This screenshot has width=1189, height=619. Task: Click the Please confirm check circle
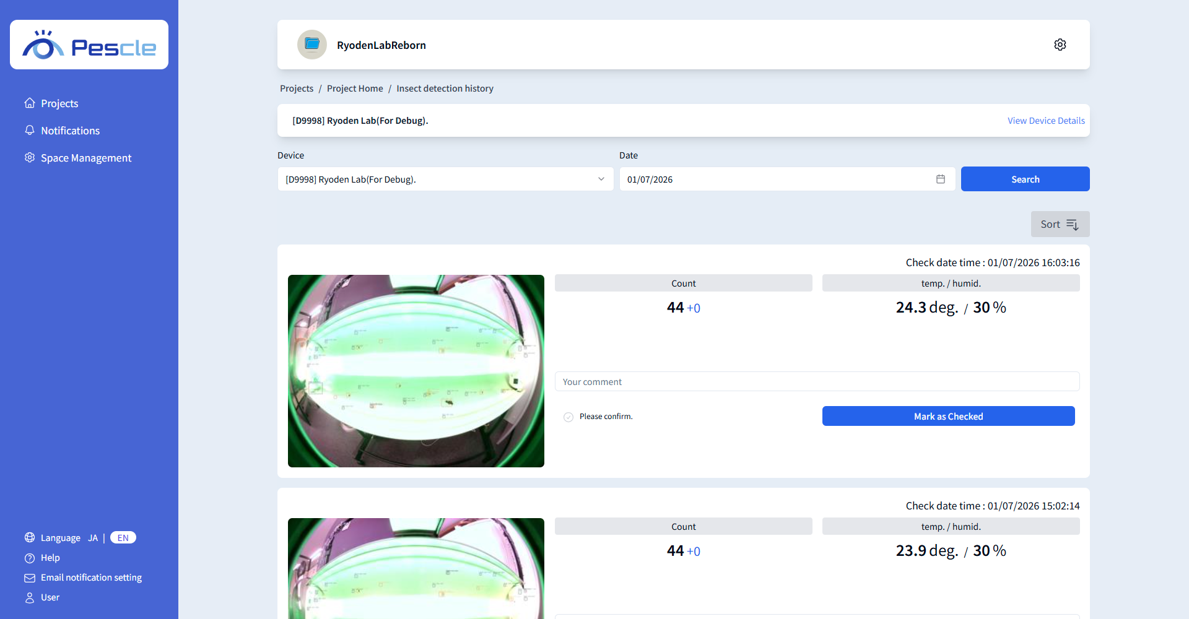point(568,417)
